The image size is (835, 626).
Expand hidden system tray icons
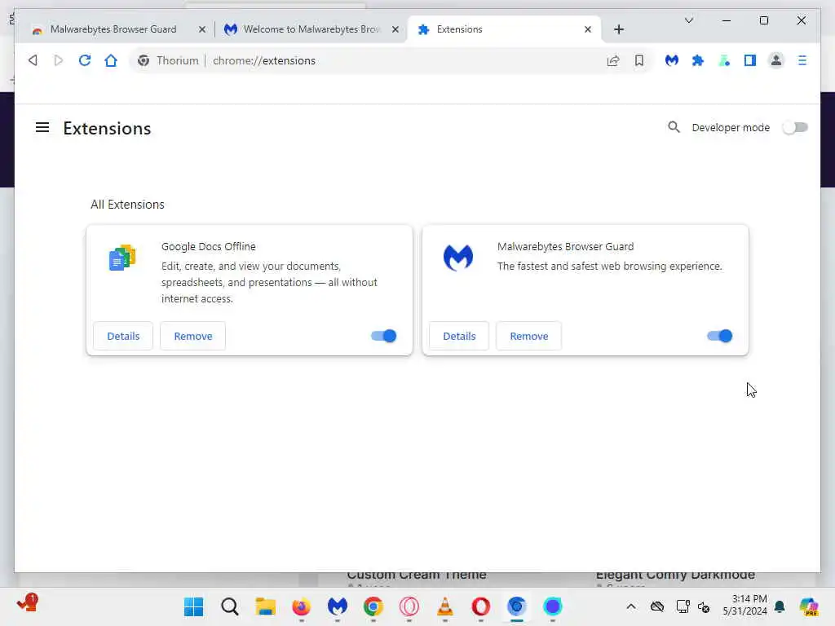(630, 606)
